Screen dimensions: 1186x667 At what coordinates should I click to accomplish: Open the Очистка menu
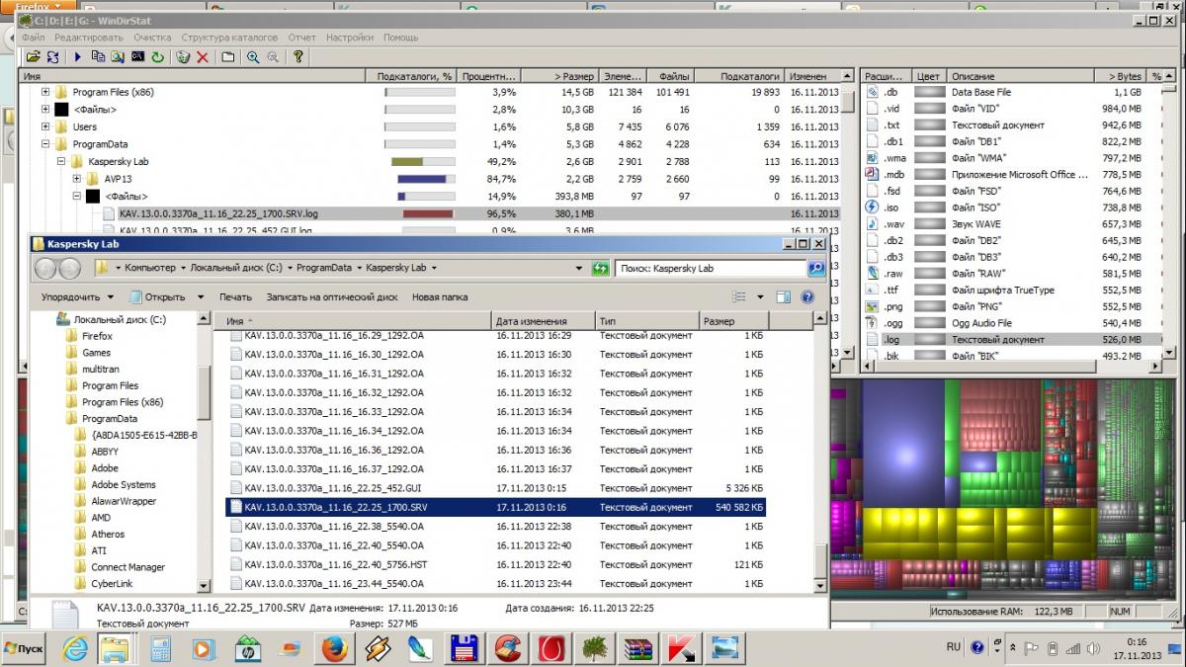152,38
